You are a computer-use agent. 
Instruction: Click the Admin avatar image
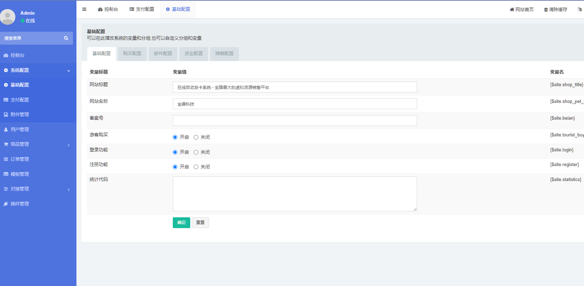pos(8,17)
